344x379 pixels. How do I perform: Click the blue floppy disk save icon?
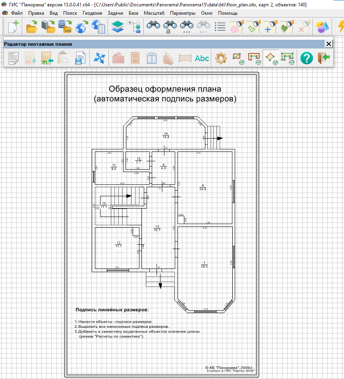tap(81, 58)
